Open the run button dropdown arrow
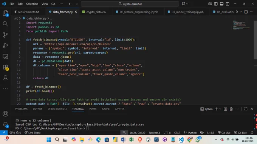 (241, 12)
